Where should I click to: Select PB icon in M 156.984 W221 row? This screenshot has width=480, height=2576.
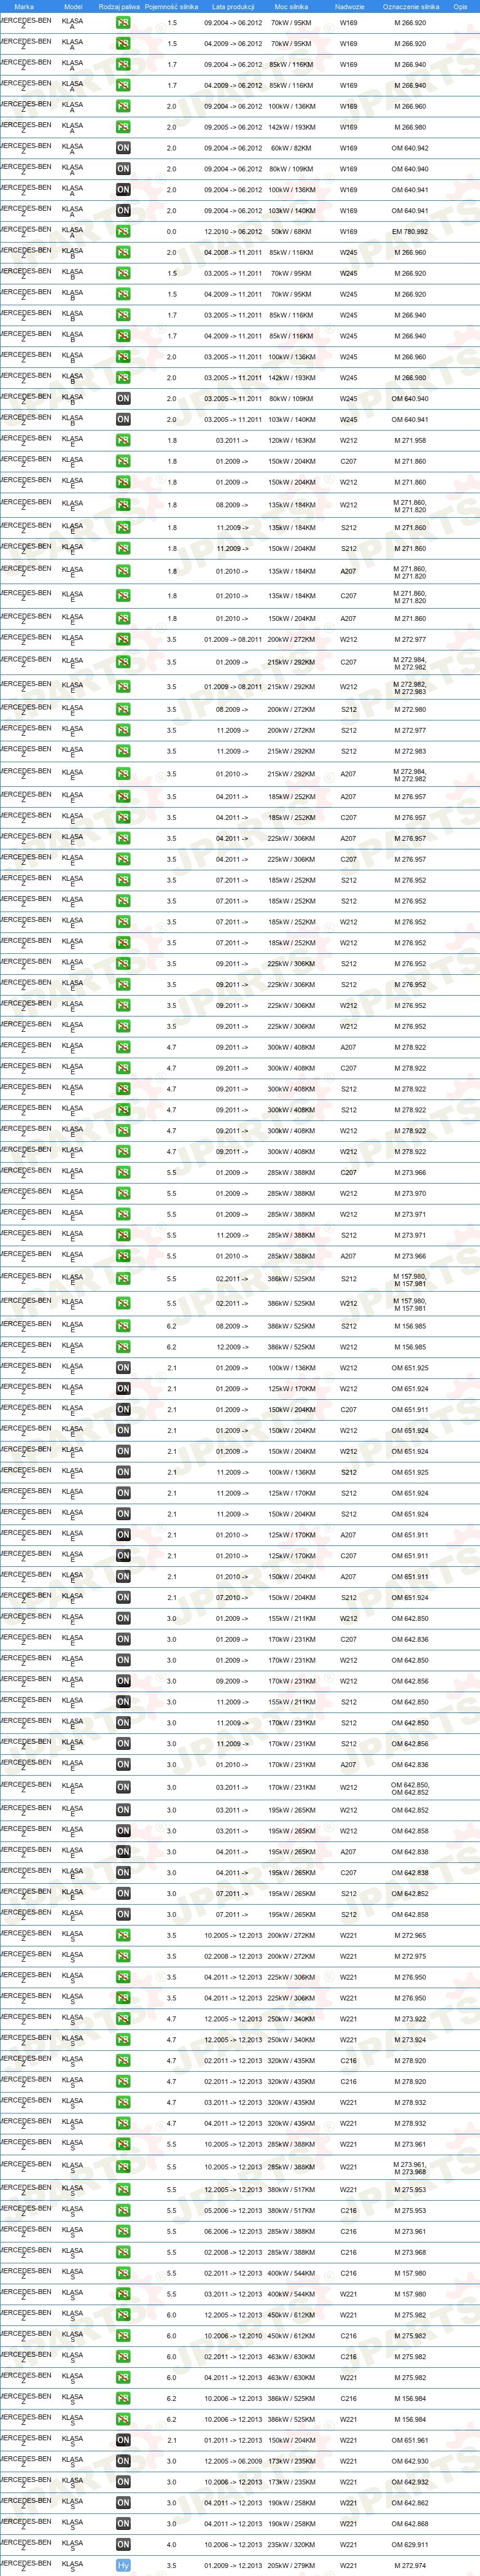point(123,2419)
